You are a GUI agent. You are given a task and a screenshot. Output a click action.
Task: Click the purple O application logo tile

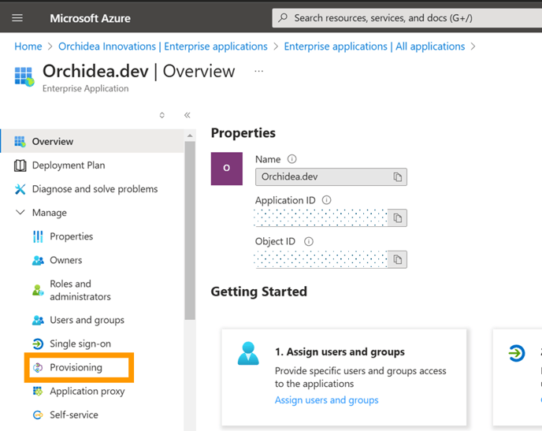click(226, 169)
